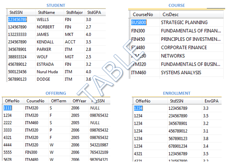The width and height of the screenshot is (232, 166).
Task: Click the 3.8 EnrGPA value
Action: (x=206, y=138)
